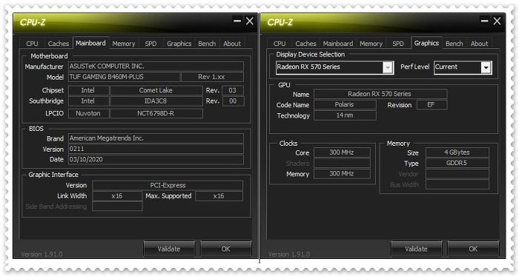Minimize the right CPU-Z window

coord(484,21)
